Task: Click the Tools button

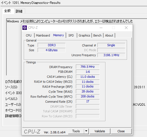Action: pyautogui.click(x=76, y=131)
